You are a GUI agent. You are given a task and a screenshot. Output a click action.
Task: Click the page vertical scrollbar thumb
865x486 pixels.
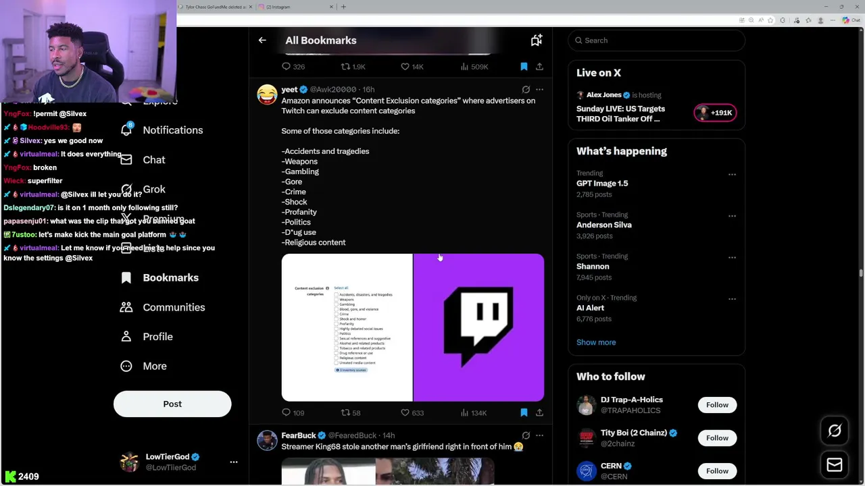(x=861, y=273)
